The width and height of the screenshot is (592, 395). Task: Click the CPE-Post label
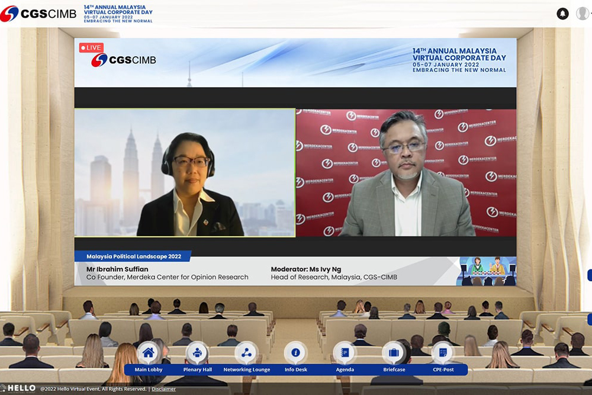tap(443, 370)
